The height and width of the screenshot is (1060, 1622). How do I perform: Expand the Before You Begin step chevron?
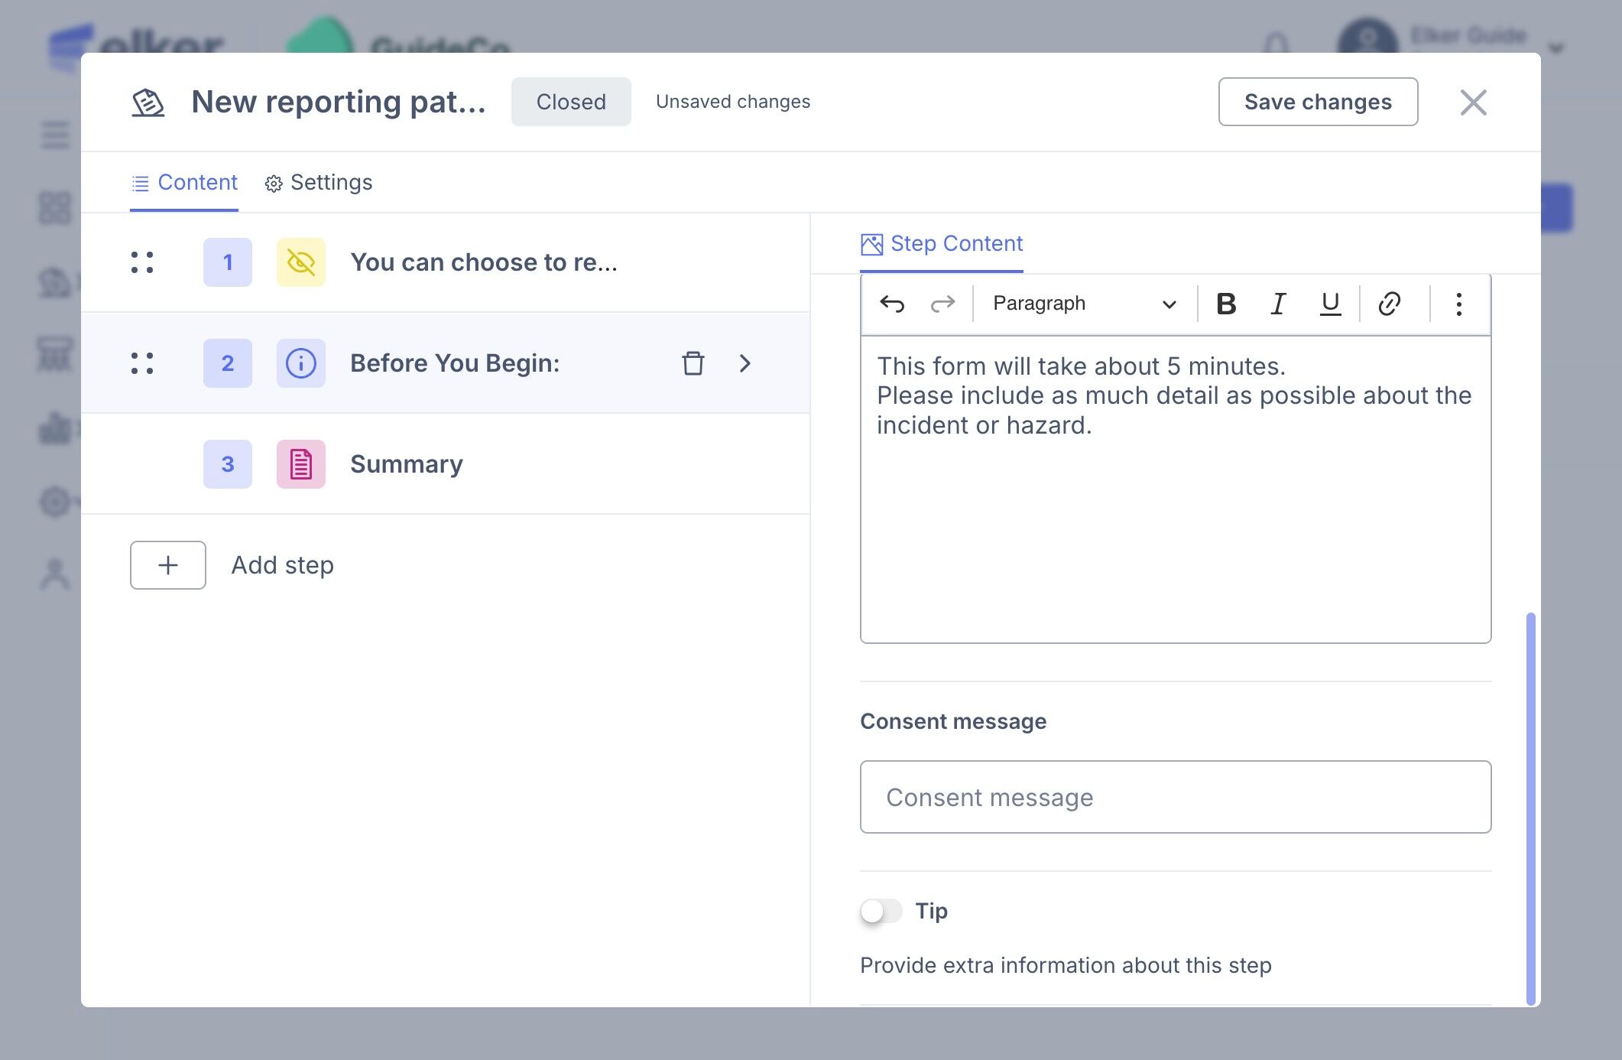tap(745, 363)
